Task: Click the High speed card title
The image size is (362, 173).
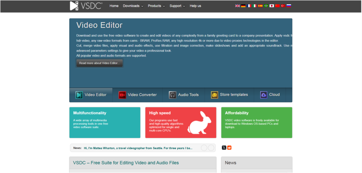Action: (160, 113)
